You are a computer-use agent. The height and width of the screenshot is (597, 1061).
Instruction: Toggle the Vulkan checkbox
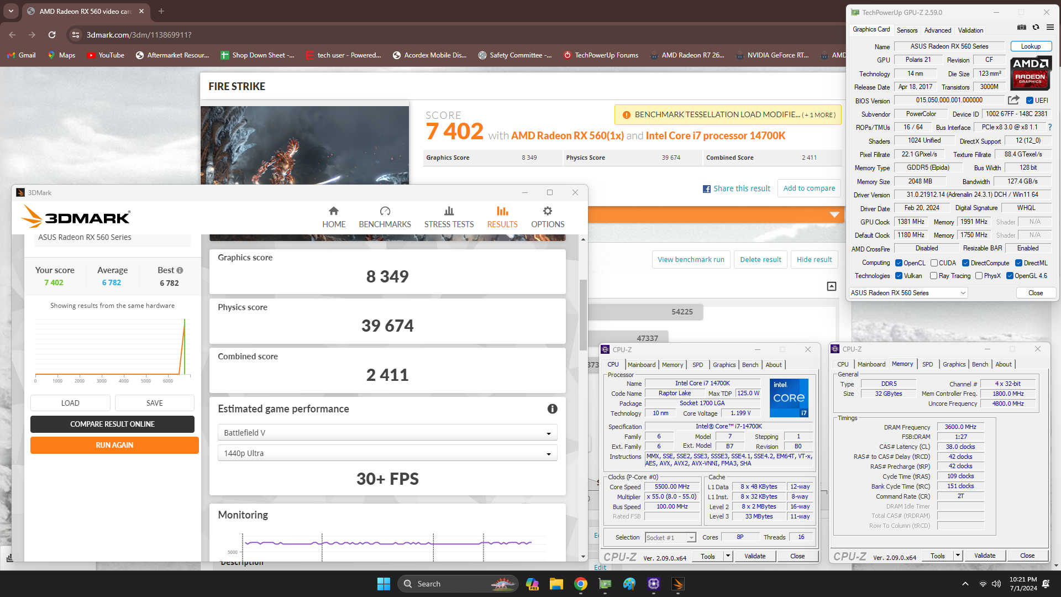(899, 276)
